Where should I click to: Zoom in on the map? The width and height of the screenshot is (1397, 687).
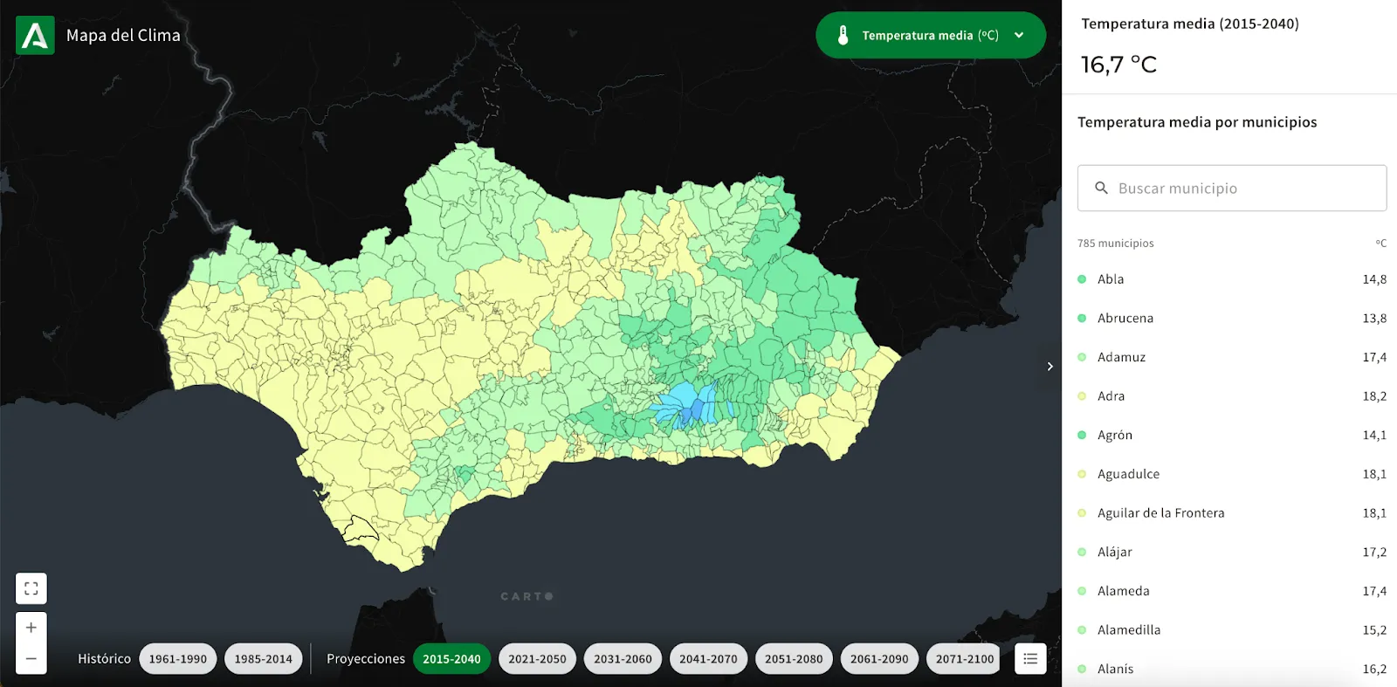tap(31, 628)
